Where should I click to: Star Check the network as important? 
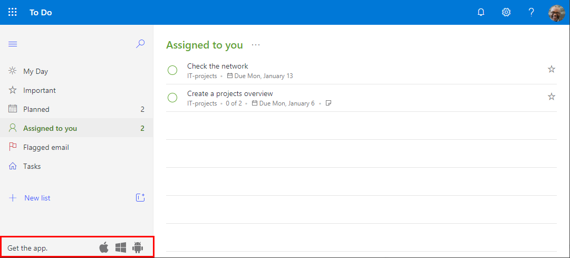[x=552, y=69]
